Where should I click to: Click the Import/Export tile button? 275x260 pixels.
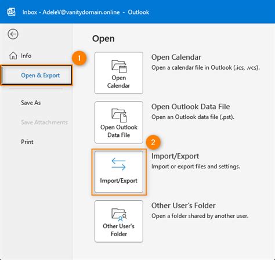119,172
